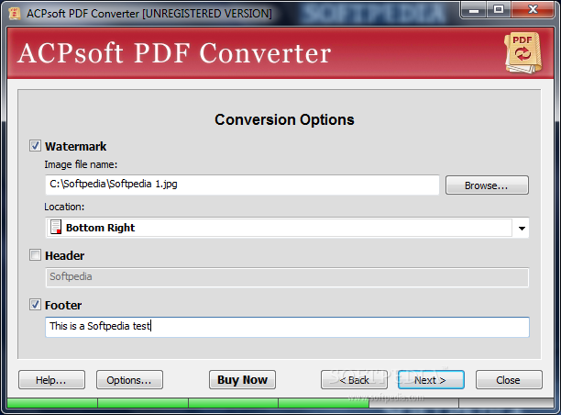Click the Image file name input field
The width and height of the screenshot is (561, 415).
point(242,185)
